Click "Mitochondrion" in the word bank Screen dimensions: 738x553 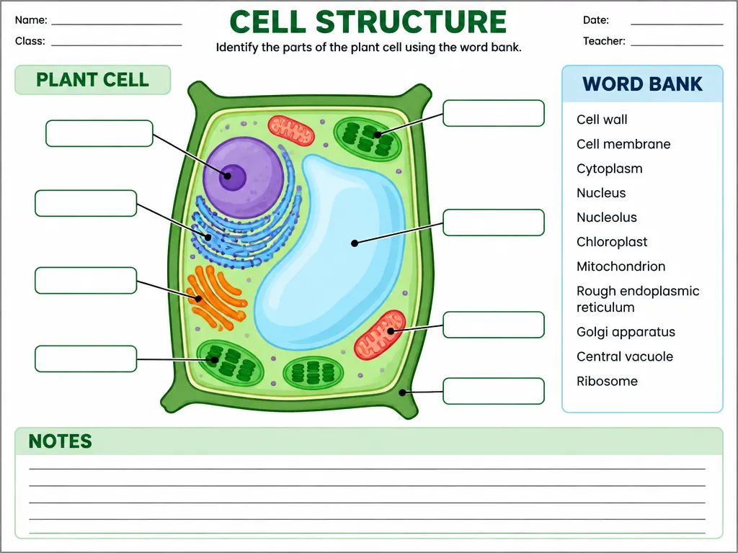(621, 266)
